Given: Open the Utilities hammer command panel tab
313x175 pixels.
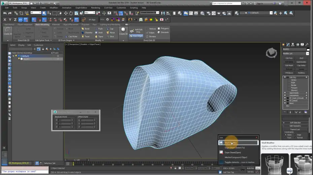Looking at the screenshot, I should click(x=307, y=45).
